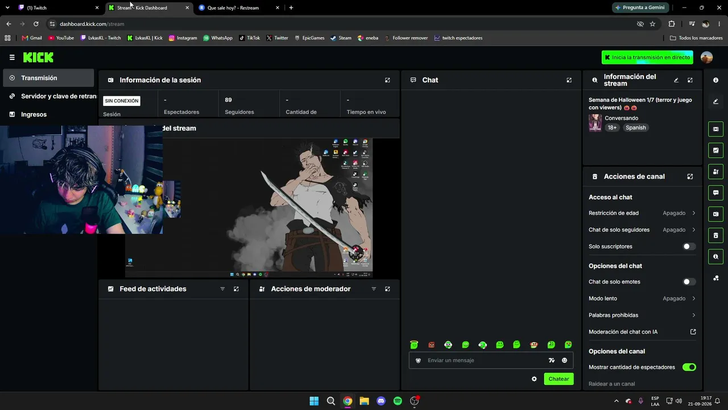
Task: Expand the Información de la sesión panel
Action: (x=387, y=80)
